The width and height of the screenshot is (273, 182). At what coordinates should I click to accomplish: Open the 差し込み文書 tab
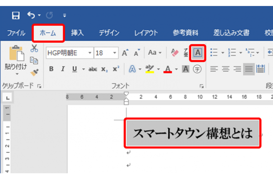pyautogui.click(x=231, y=33)
